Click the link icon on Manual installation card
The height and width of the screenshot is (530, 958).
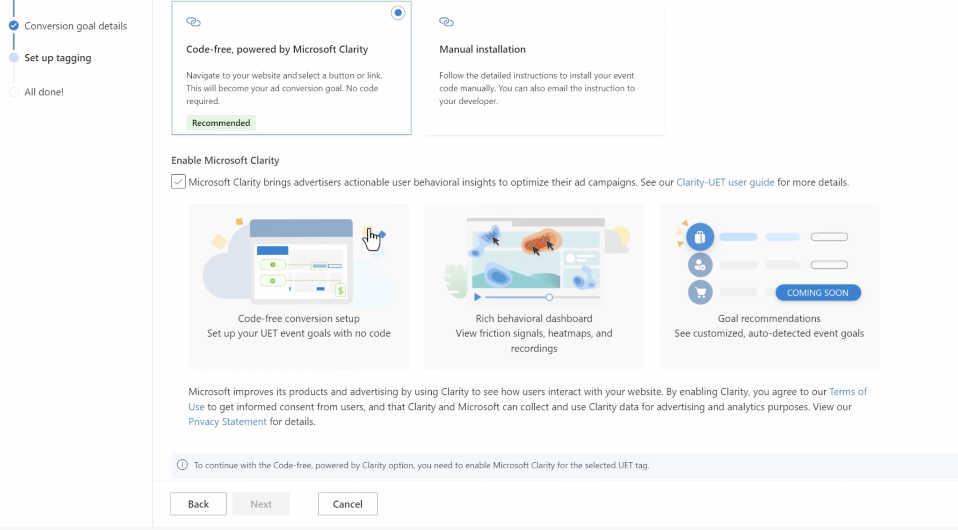click(446, 21)
